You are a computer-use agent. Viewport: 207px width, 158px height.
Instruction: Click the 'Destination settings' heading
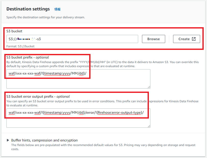point(28,9)
